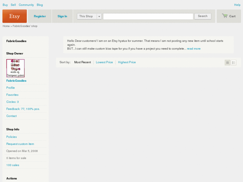Click the FabricGoodies shop avatar image
243x182 pixels.
15,68
